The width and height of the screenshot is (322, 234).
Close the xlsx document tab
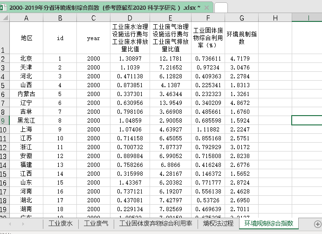click(x=206, y=8)
